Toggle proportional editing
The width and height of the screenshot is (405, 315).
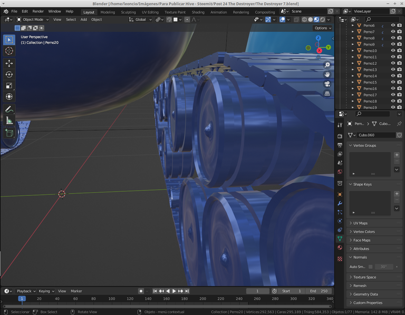tap(187, 19)
